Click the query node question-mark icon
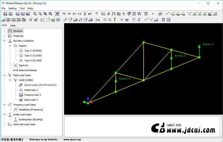 146,20
